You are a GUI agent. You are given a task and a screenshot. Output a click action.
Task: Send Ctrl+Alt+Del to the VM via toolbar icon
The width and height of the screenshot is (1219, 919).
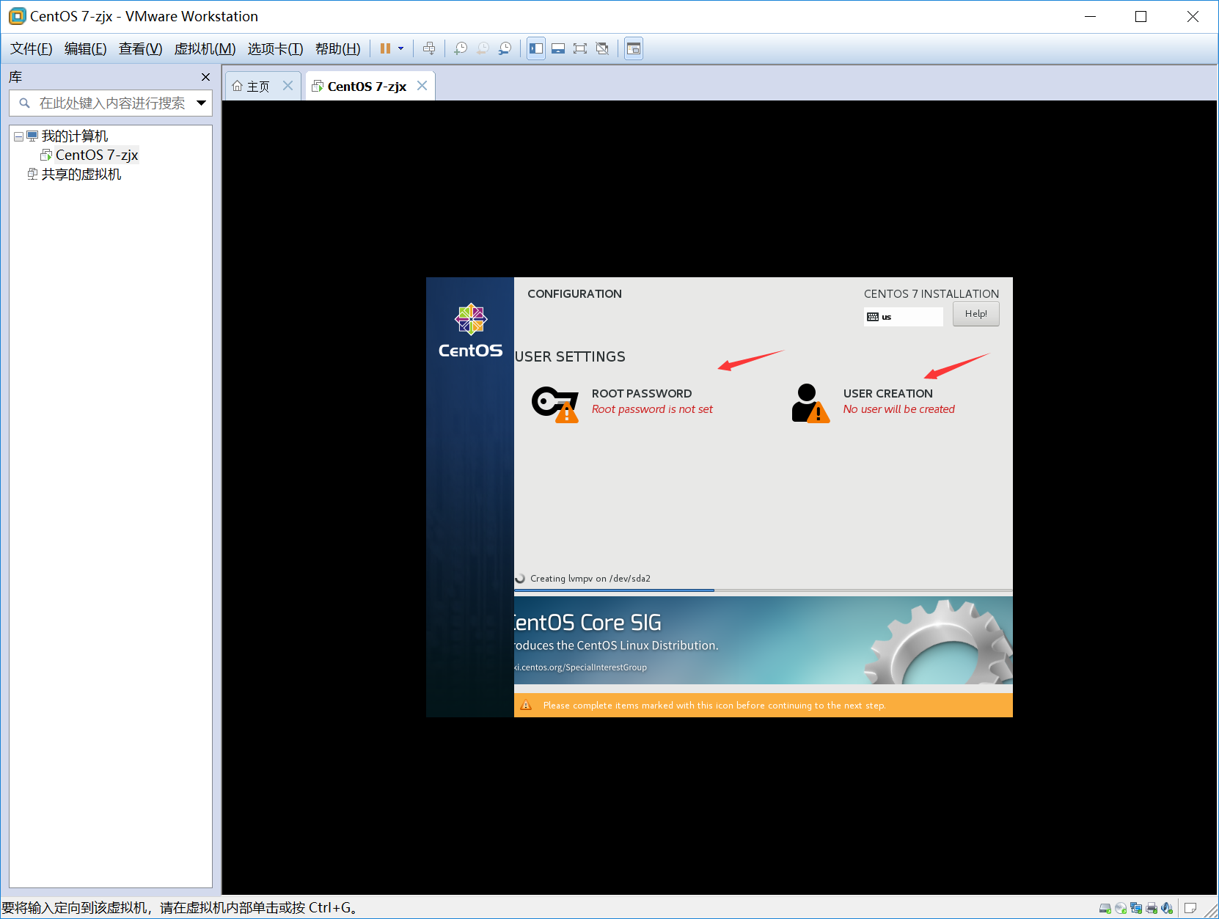tap(429, 48)
